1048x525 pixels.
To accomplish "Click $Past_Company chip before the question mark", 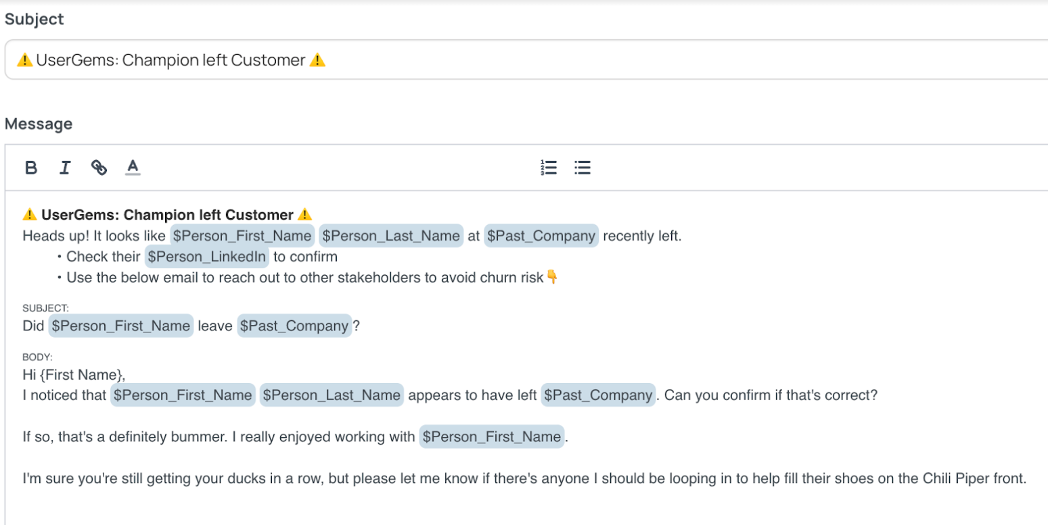I will point(294,326).
